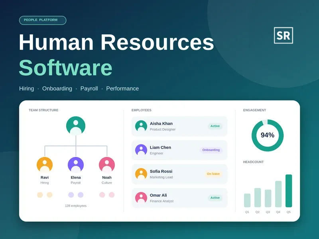Click the 94% engagement donut chart
This screenshot has height=239, width=319.
[x=268, y=135]
